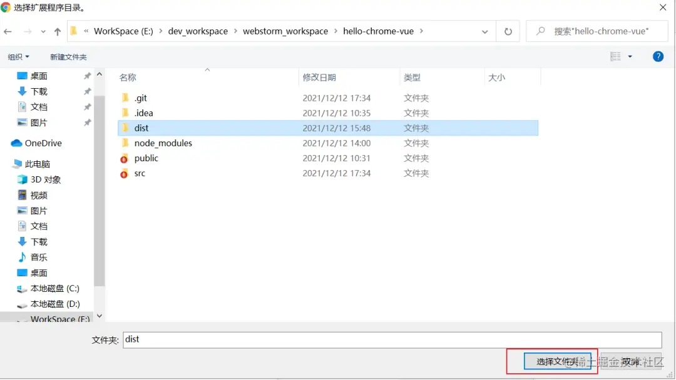Click the .git folder icon
Screen dimensions: 676x380
(125, 97)
